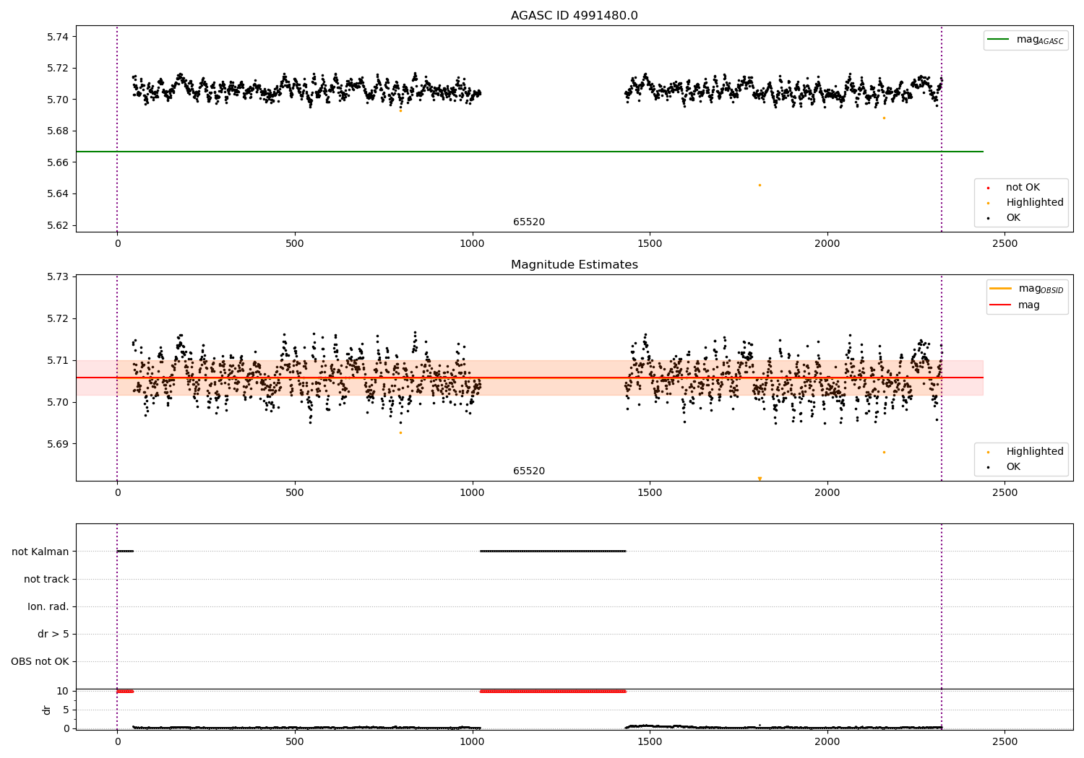The image size is (1084, 758).
Task: Click the 'OK' legend entry in the top plot
Action: tap(1013, 218)
